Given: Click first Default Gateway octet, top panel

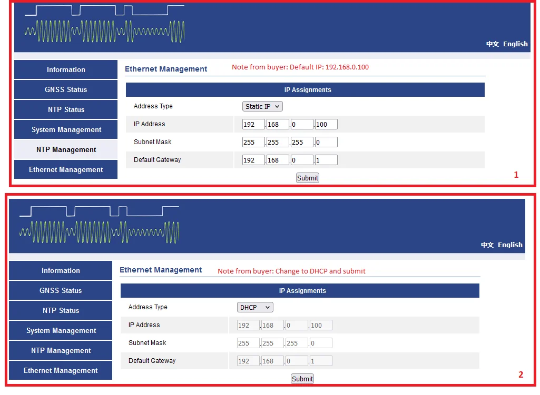Looking at the screenshot, I should (253, 160).
